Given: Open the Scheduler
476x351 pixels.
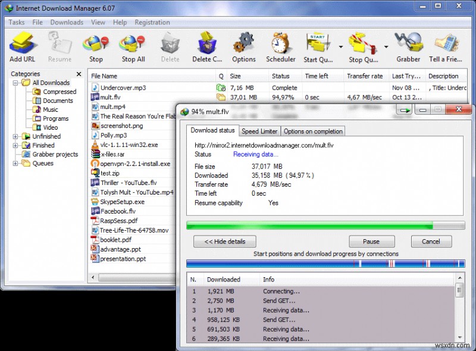Looking at the screenshot, I should [281, 45].
